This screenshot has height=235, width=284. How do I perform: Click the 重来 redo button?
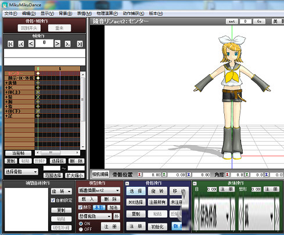[59, 28]
